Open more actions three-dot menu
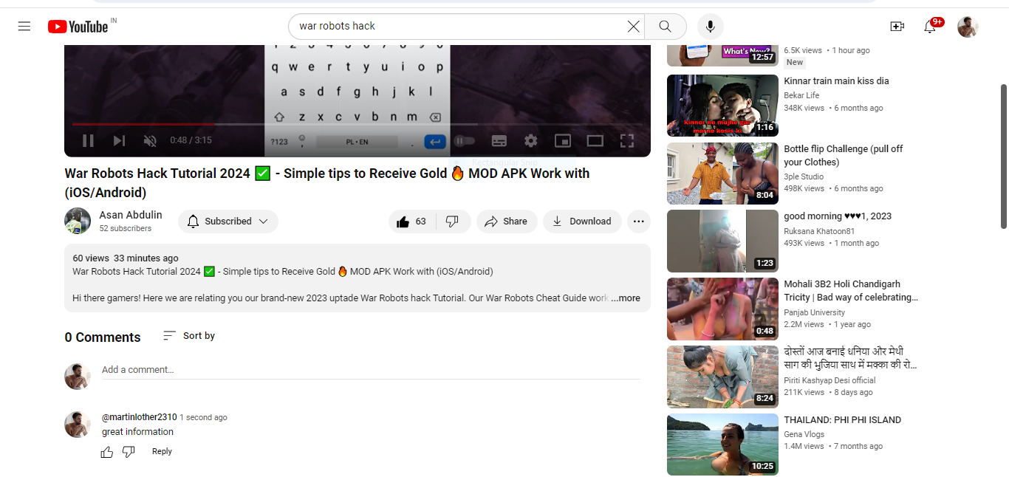Viewport: 1009px width, 477px height. click(x=639, y=222)
